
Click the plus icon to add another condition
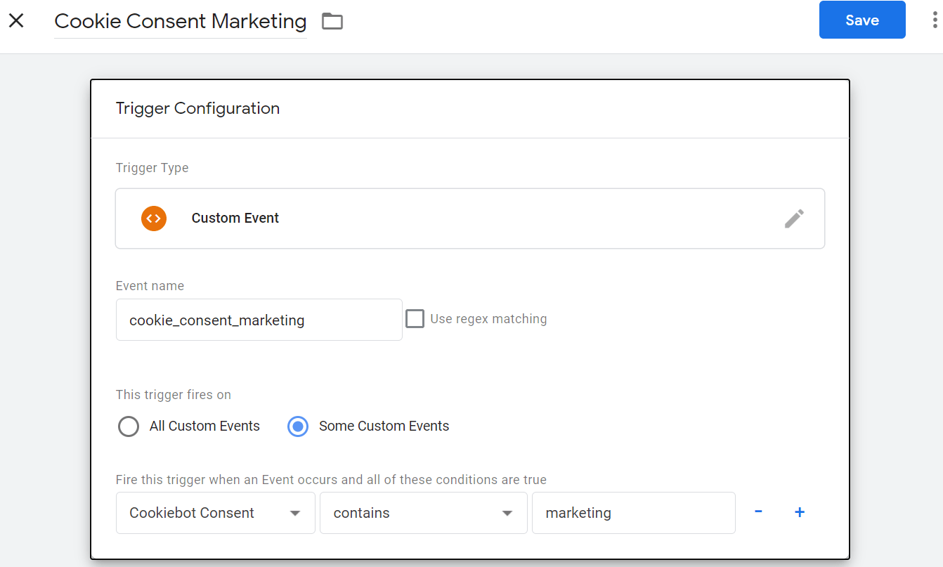pos(800,512)
